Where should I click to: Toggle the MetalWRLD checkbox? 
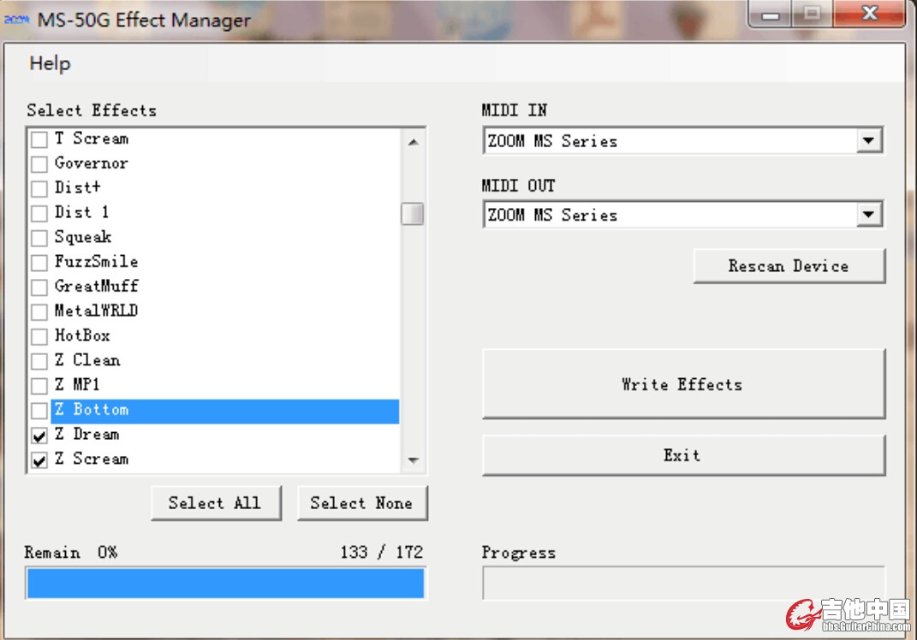coord(39,311)
